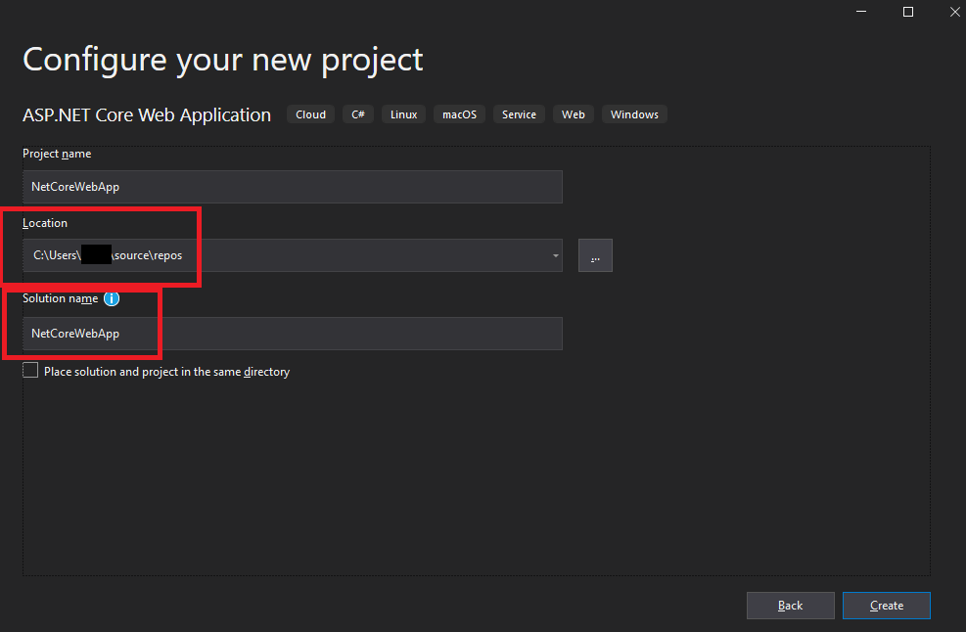Enable placing solution and project in same directory

coord(30,371)
